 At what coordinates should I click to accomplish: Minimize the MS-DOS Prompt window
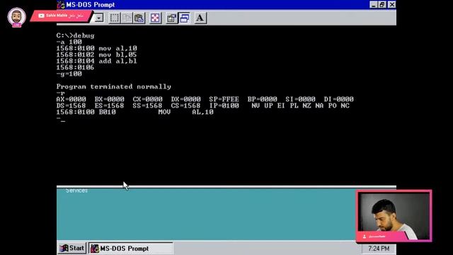click(374, 5)
